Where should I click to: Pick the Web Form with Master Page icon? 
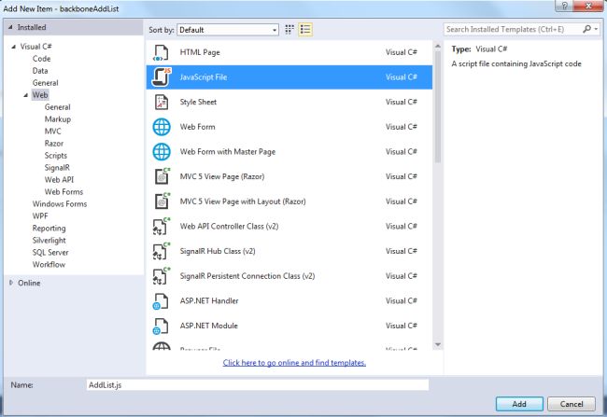(x=162, y=152)
